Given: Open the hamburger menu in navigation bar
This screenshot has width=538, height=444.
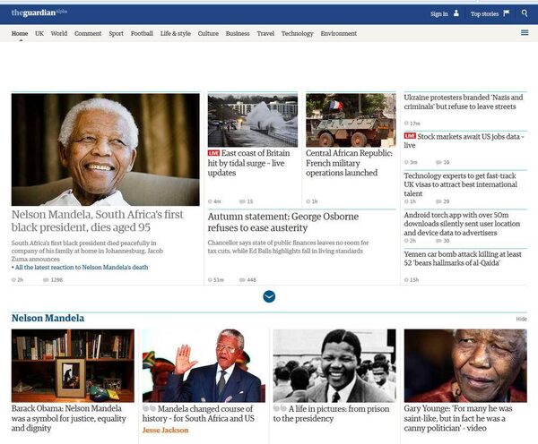Looking at the screenshot, I should pyautogui.click(x=525, y=33).
